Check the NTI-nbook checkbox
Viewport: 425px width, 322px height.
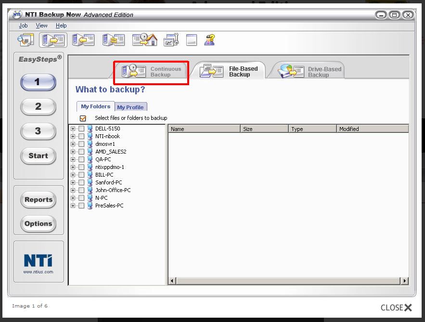(x=81, y=136)
